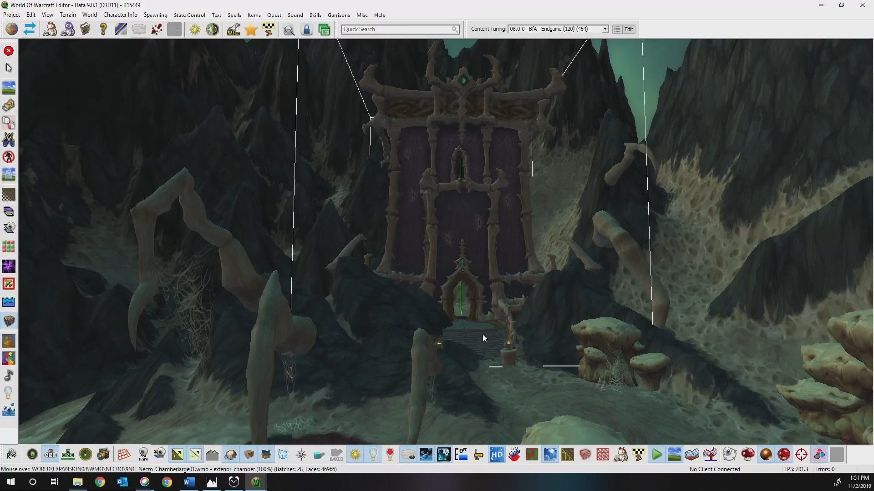Click the red crosshair target icon in bottom bar
This screenshot has width=874, height=491.
(x=801, y=455)
